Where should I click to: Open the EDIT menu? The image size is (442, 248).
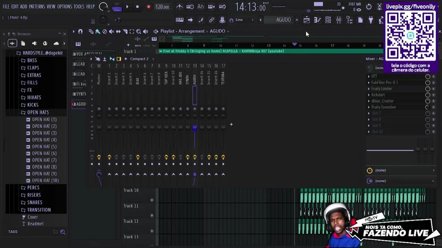(x=15, y=7)
